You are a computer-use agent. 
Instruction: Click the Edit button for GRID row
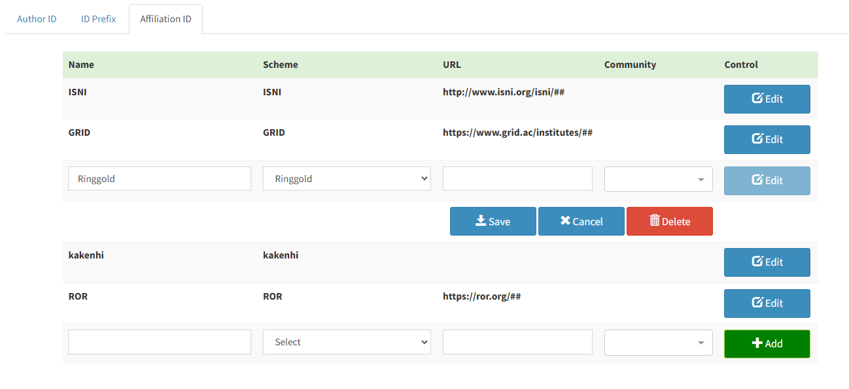pos(767,140)
